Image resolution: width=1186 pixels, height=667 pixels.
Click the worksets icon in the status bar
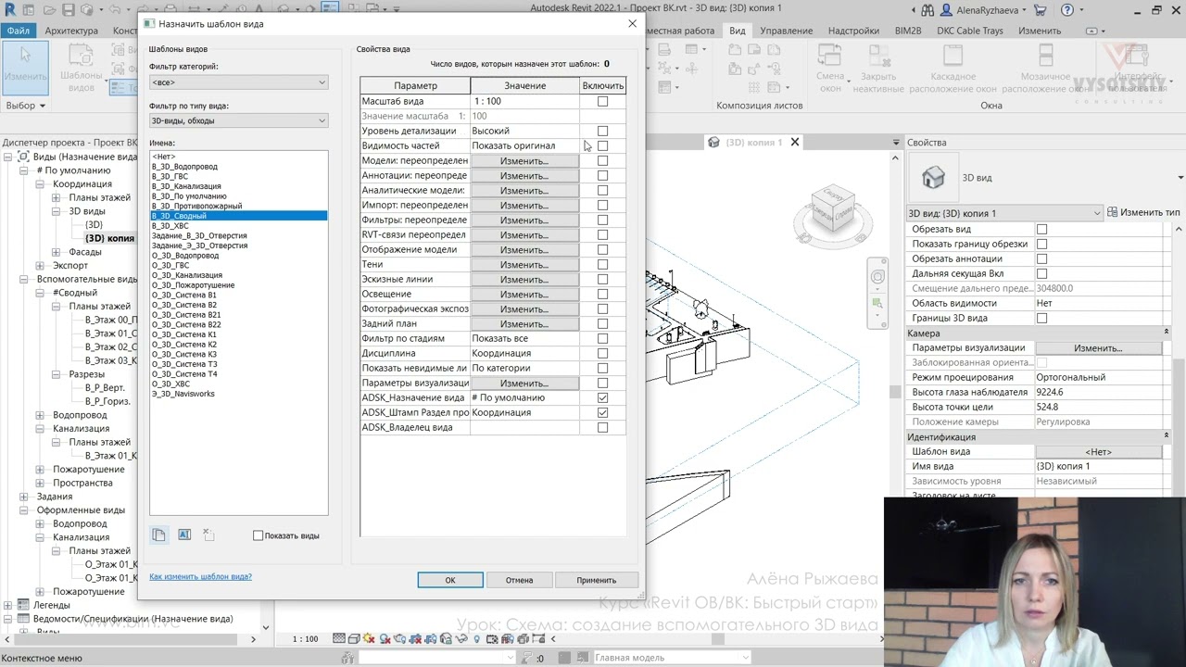click(347, 658)
